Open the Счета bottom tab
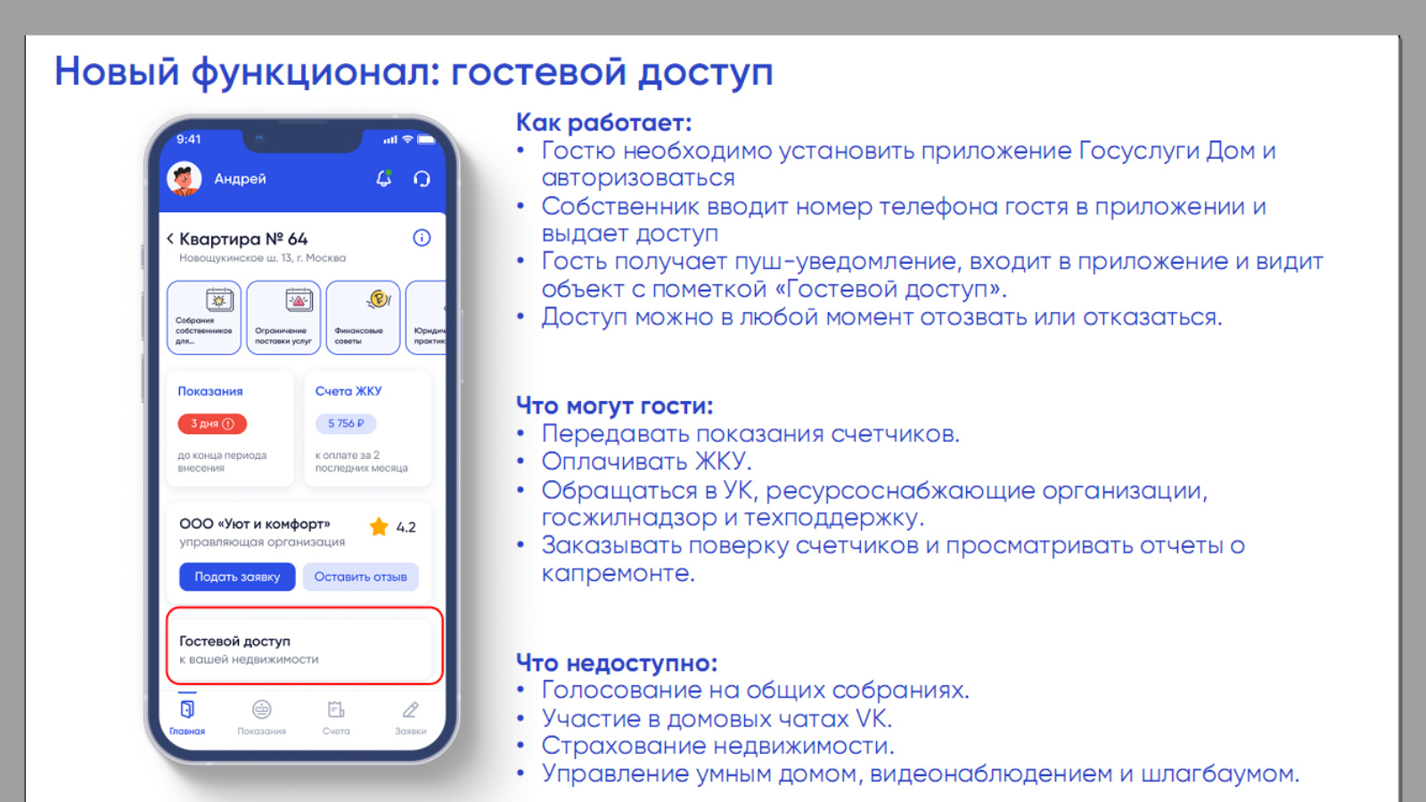1426x802 pixels. [x=336, y=717]
